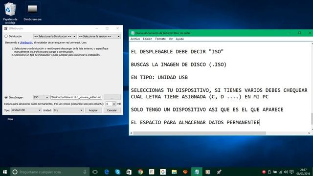Click the tiled app icon beside Chrome
The image size is (313, 176).
point(152,172)
